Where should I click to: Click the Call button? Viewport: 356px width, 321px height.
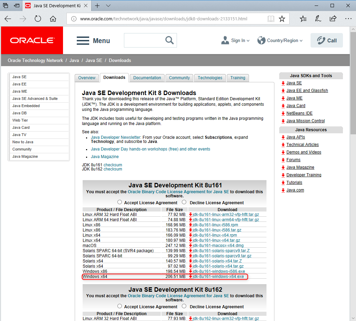(x=327, y=40)
